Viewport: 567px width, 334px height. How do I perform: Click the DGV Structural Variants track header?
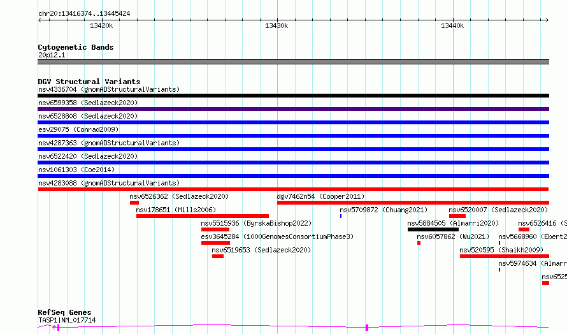point(89,82)
